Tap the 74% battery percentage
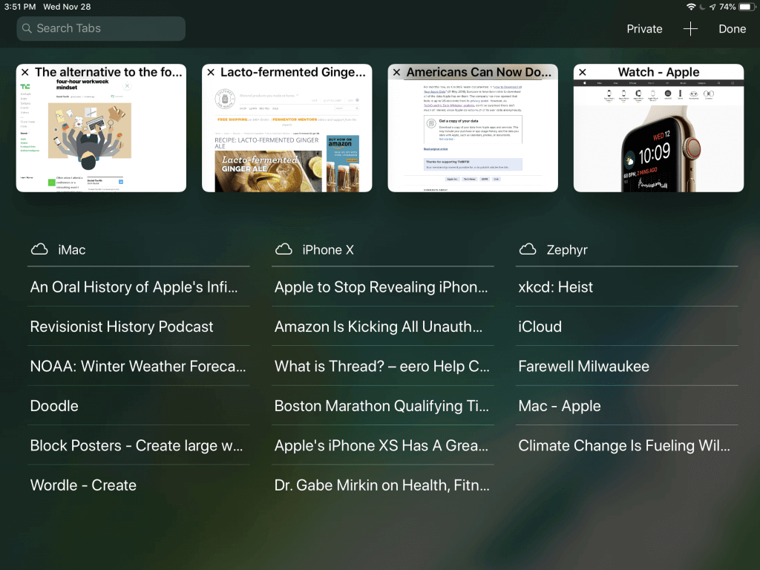The image size is (760, 570). point(727,7)
